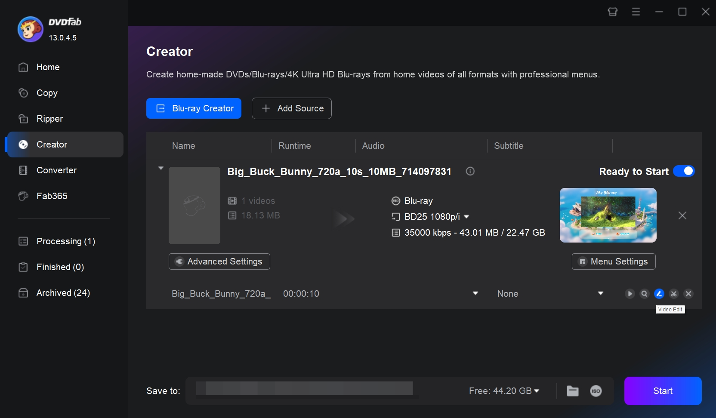The height and width of the screenshot is (418, 716).
Task: Open the audio track dropdown arrow
Action: coord(475,293)
